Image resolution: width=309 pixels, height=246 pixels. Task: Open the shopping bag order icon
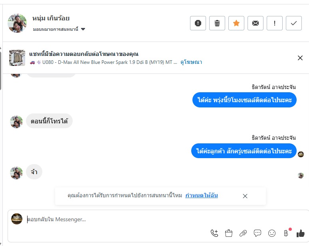[x=229, y=233]
